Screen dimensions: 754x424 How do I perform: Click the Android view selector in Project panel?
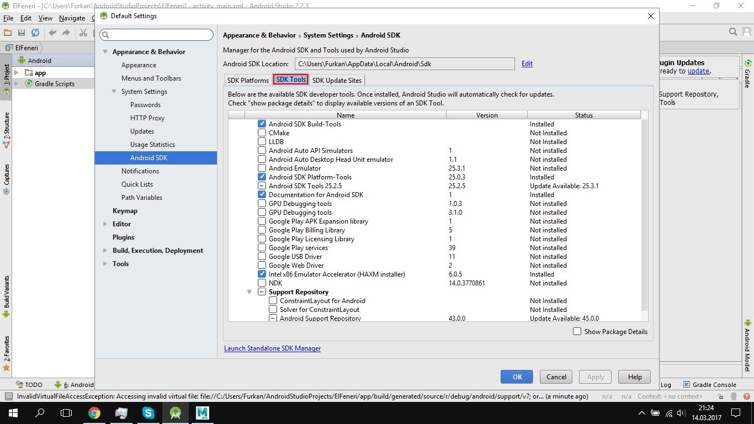(x=40, y=61)
